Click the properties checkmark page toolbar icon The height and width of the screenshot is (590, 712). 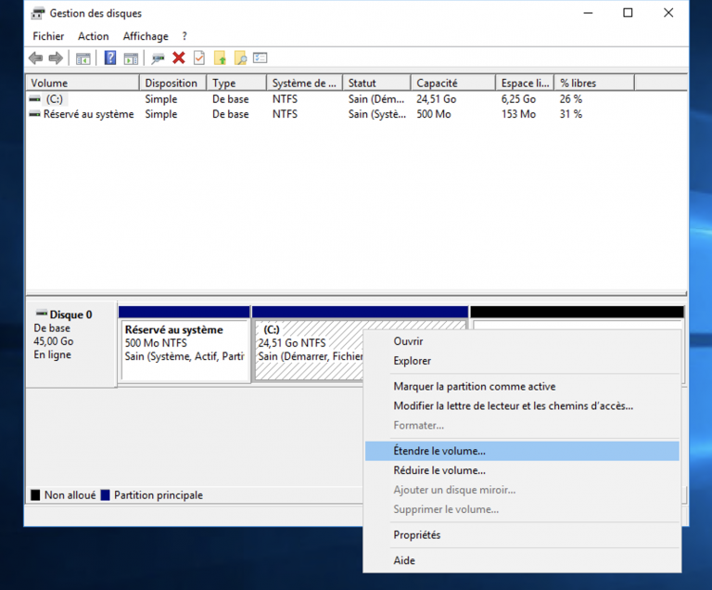[198, 58]
